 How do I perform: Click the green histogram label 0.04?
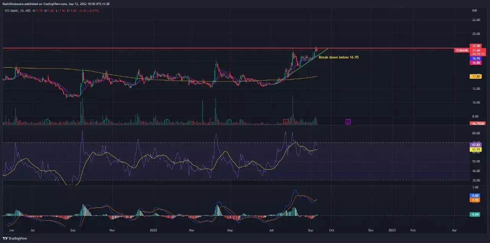[476, 215]
